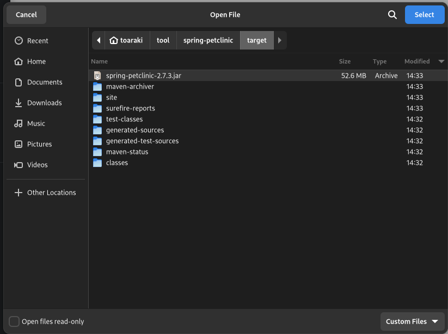
Task: Select the maven-status folder name
Action: tap(127, 152)
